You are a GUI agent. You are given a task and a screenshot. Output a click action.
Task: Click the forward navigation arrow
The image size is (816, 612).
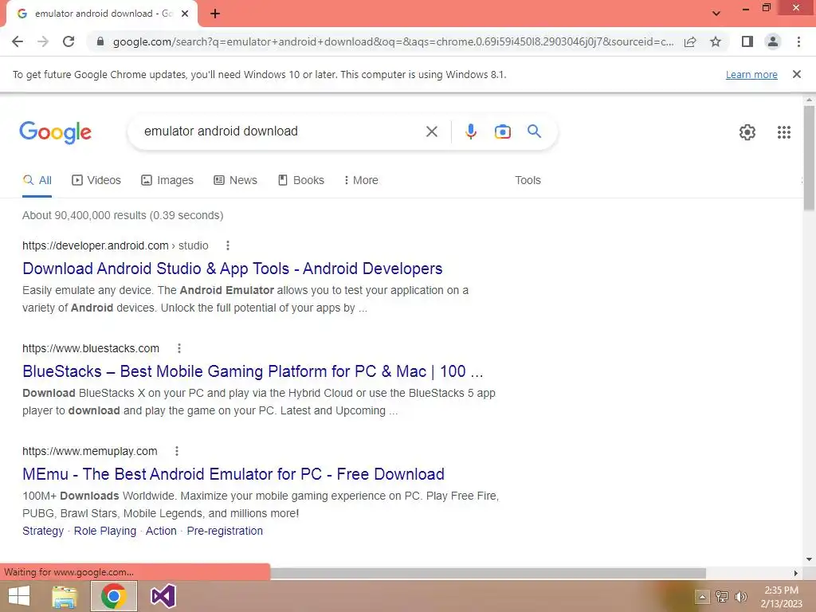click(43, 41)
